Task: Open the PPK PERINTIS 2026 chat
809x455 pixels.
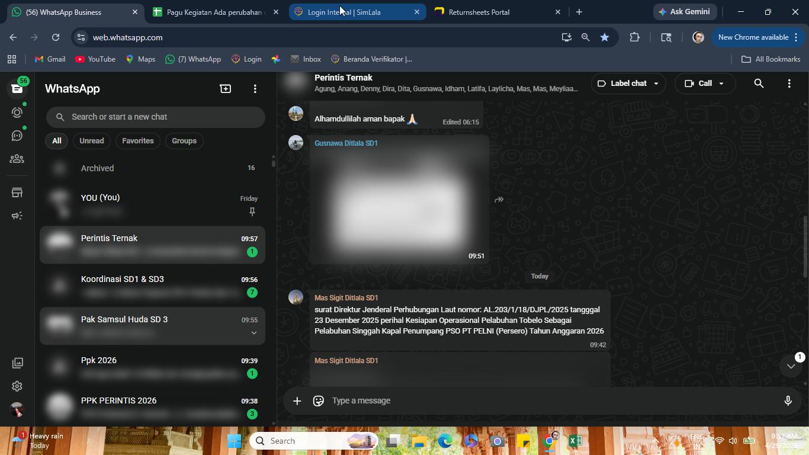Action: (x=152, y=407)
